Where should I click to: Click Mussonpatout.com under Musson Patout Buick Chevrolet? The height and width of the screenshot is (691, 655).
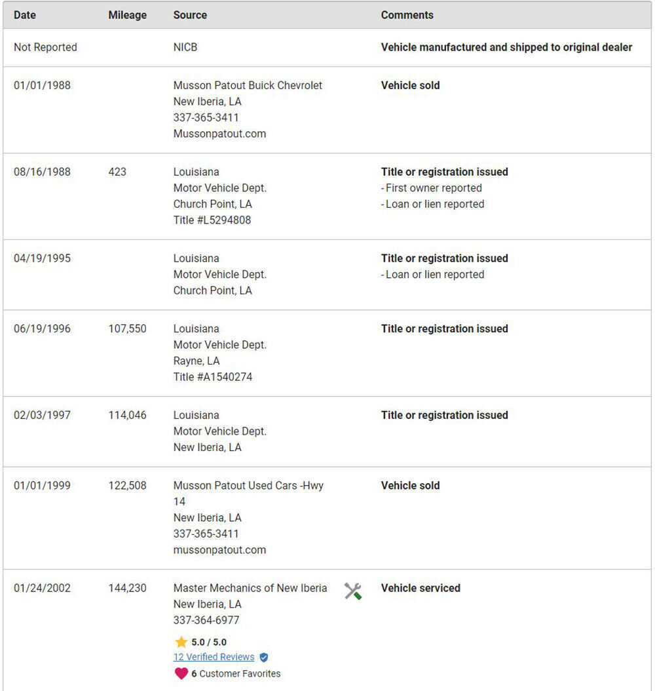pos(219,134)
